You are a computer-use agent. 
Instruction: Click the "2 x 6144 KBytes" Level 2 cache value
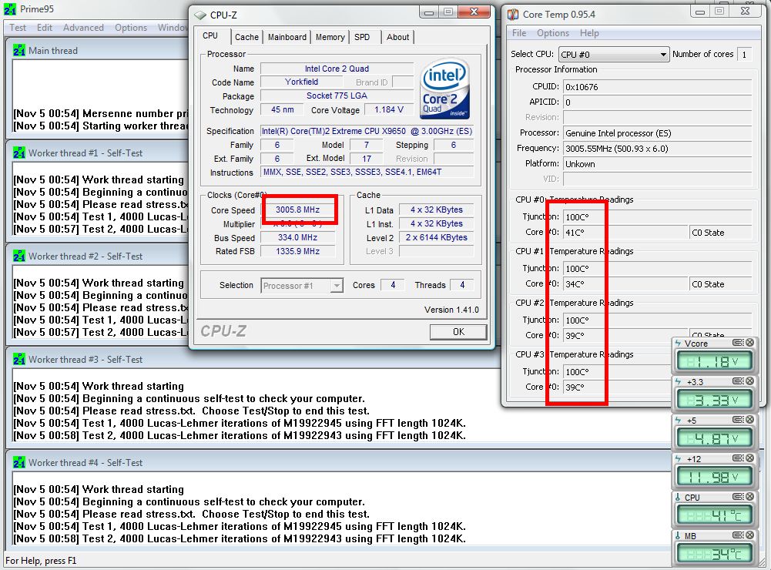[437, 237]
